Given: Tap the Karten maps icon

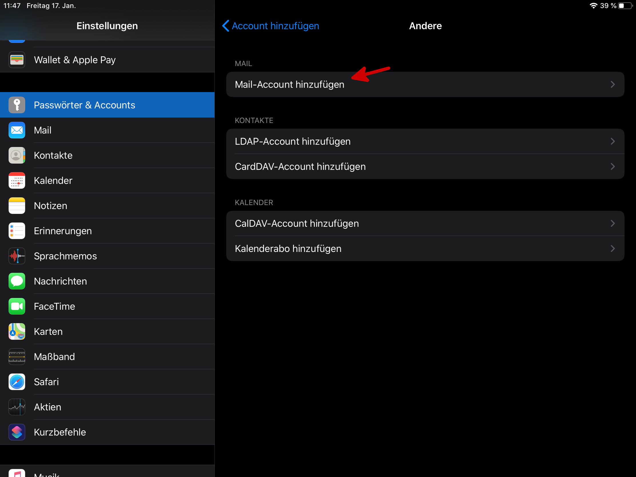Looking at the screenshot, I should pos(17,331).
